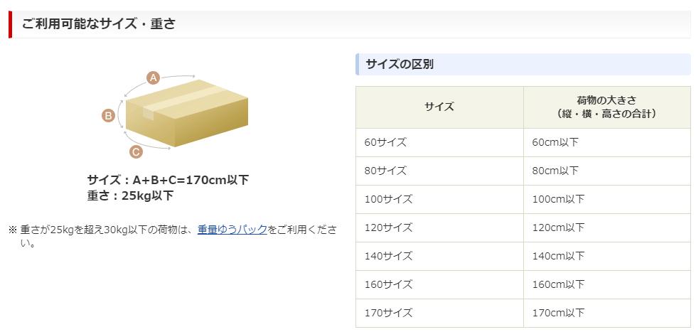Click the サイズの区別 section header
Viewport: 696px width, 332px height.
400,64
